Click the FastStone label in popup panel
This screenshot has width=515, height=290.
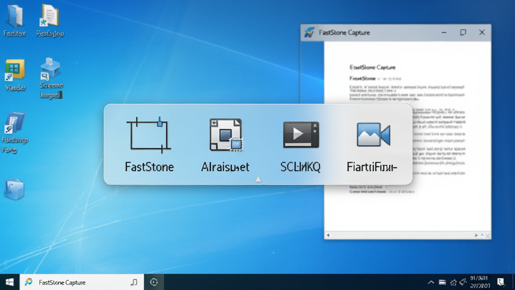pos(149,167)
